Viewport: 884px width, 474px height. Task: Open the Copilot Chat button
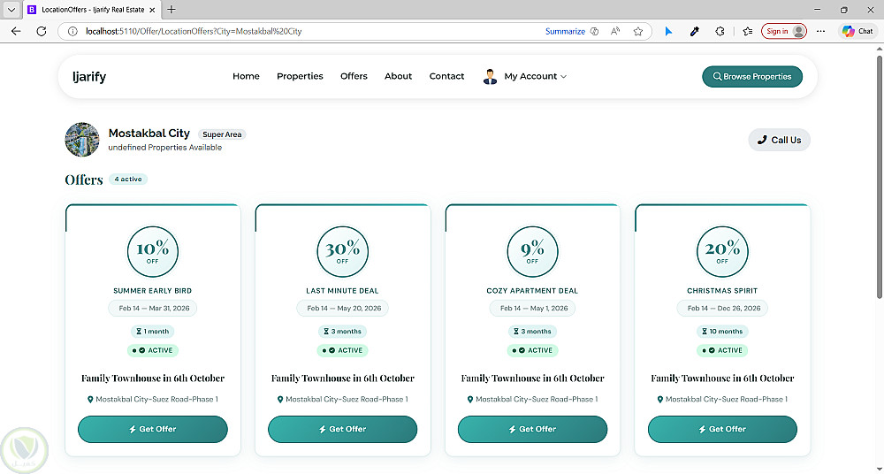pos(857,32)
